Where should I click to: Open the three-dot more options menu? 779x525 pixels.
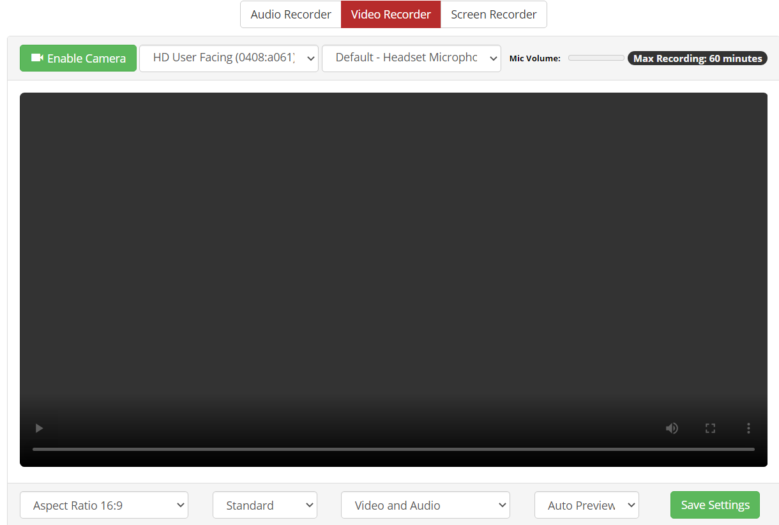[x=748, y=429]
